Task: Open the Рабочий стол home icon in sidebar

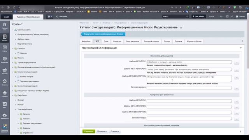Action: [5, 26]
